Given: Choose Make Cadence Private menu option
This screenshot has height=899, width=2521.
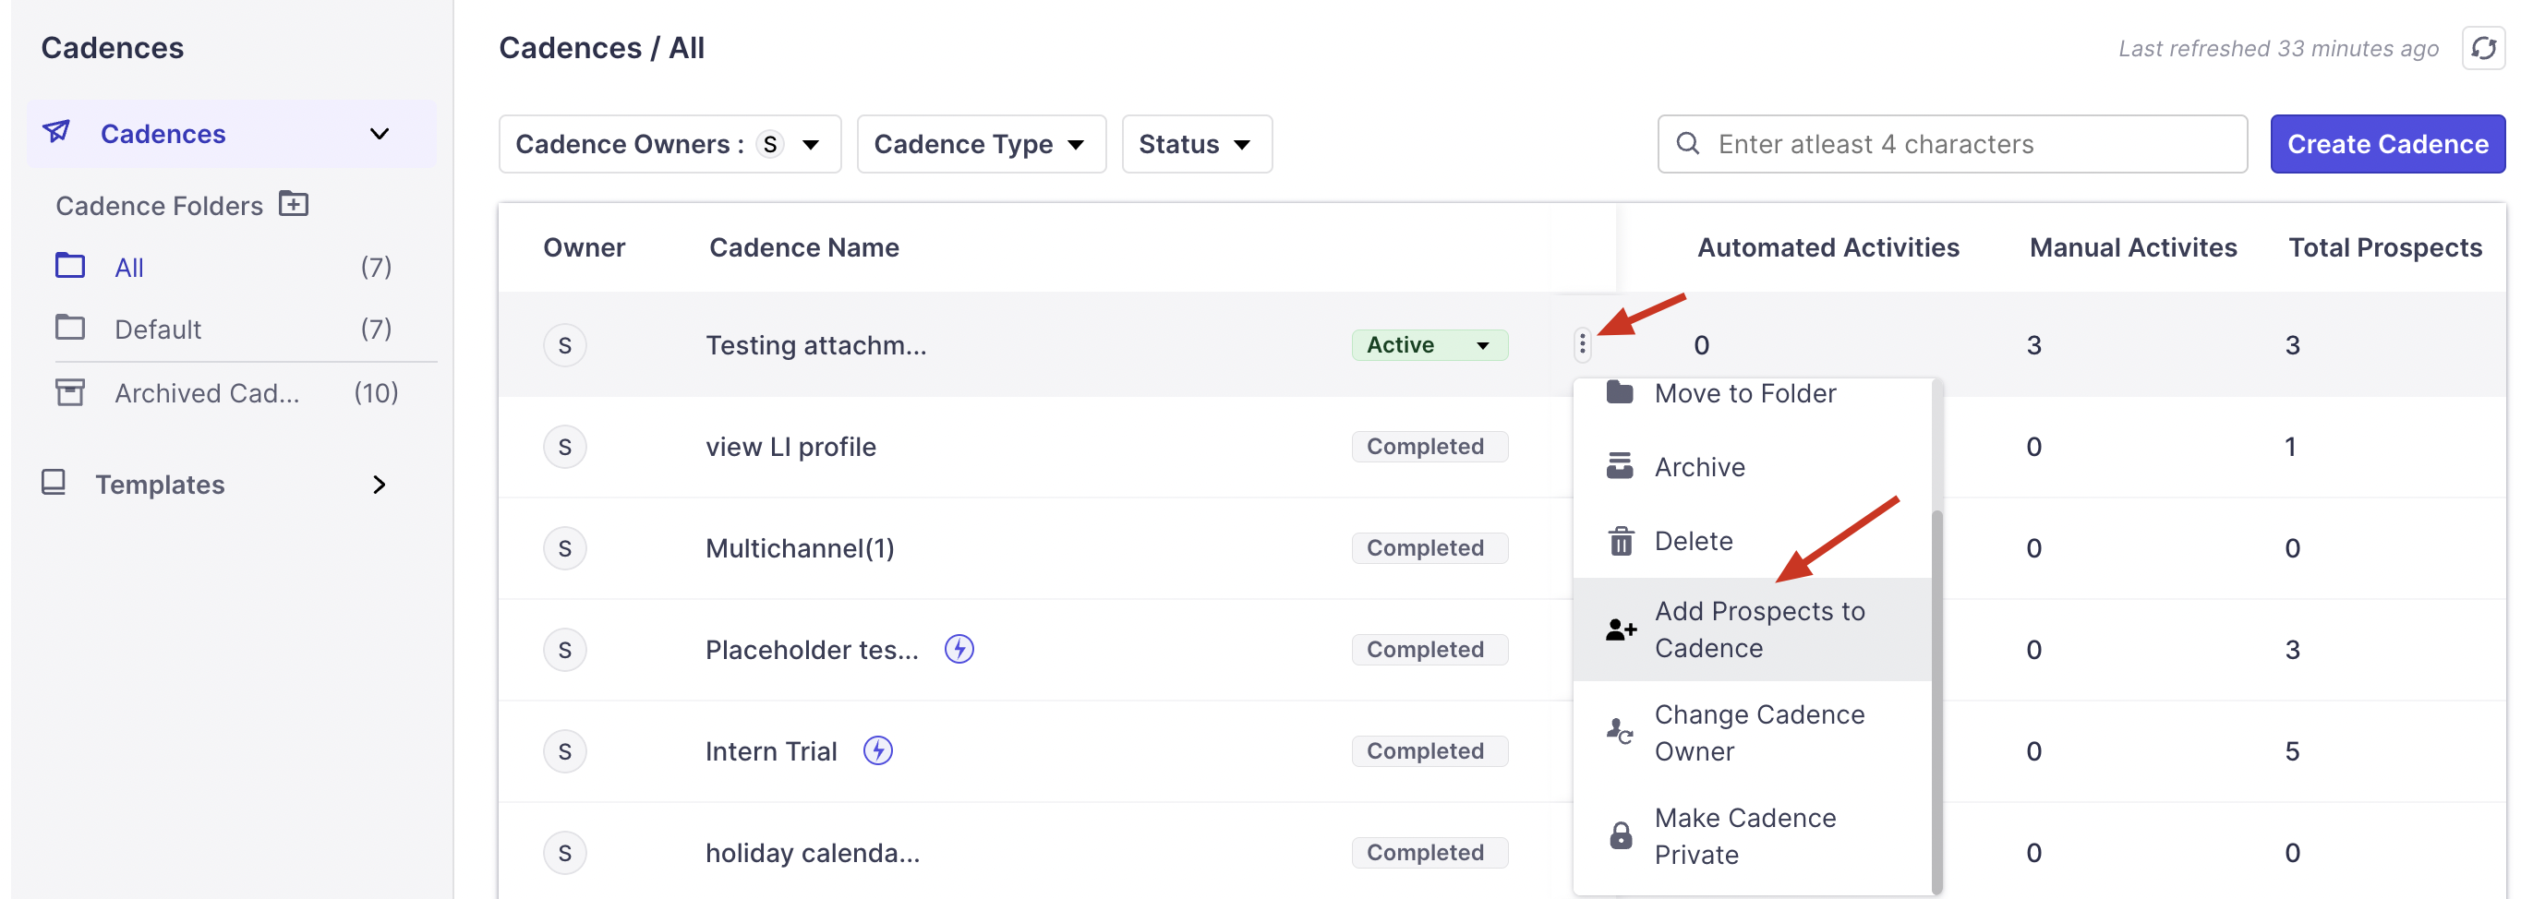Looking at the screenshot, I should pos(1744,835).
